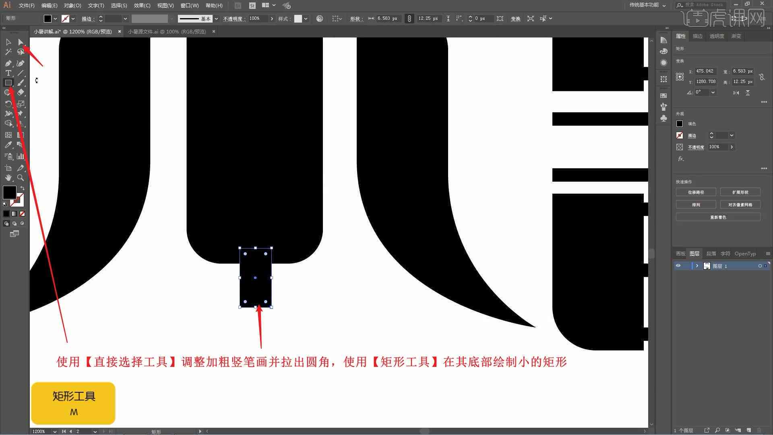This screenshot has width=773, height=435.
Task: Switch to 小曼源文件.ai 100% tab
Action: point(167,31)
